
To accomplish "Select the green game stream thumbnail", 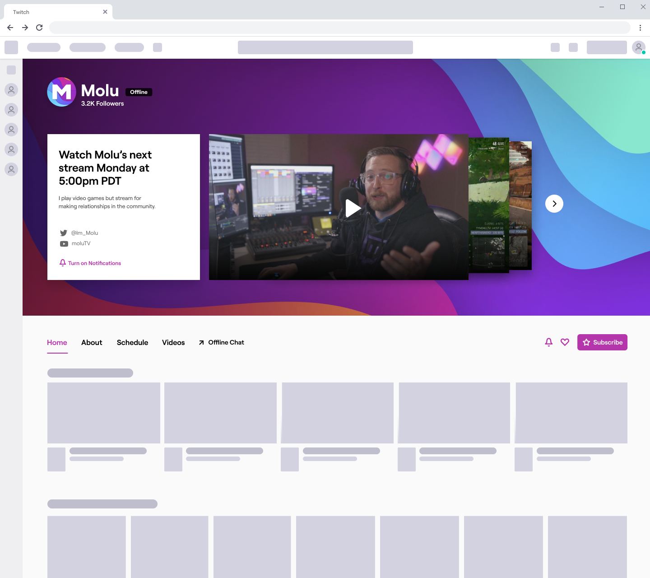I will click(489, 205).
